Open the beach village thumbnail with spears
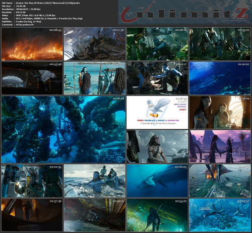 click(95, 78)
